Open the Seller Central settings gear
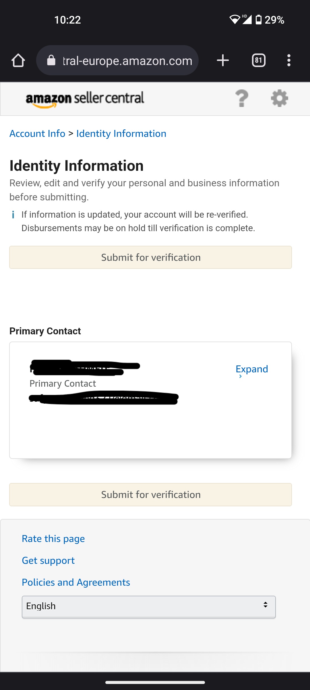 (280, 98)
